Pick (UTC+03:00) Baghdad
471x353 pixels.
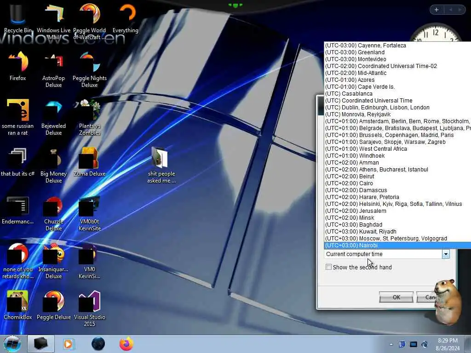pos(398,225)
